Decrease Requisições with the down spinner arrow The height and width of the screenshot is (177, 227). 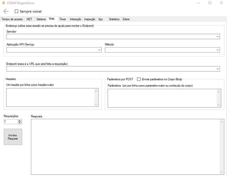click(20, 123)
